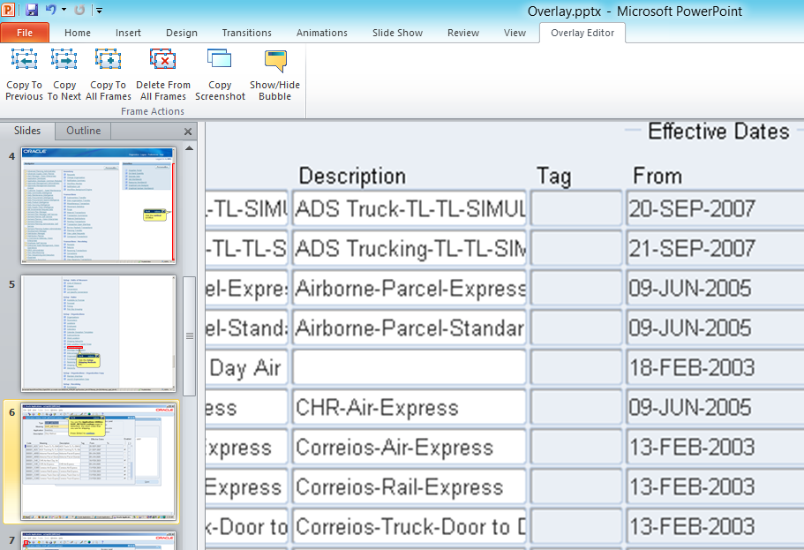Image resolution: width=804 pixels, height=550 pixels.
Task: Toggle Show/Hide Bubble
Action: pos(274,60)
